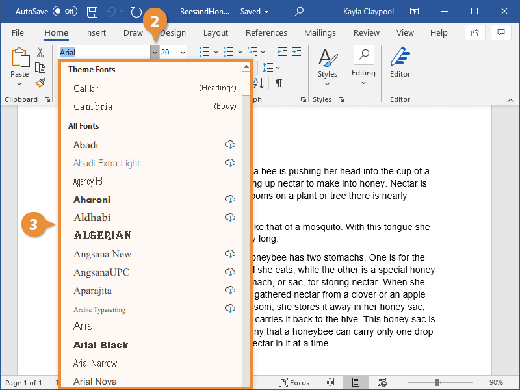Expand the Editing options dropdown
520x390 pixels.
click(363, 64)
